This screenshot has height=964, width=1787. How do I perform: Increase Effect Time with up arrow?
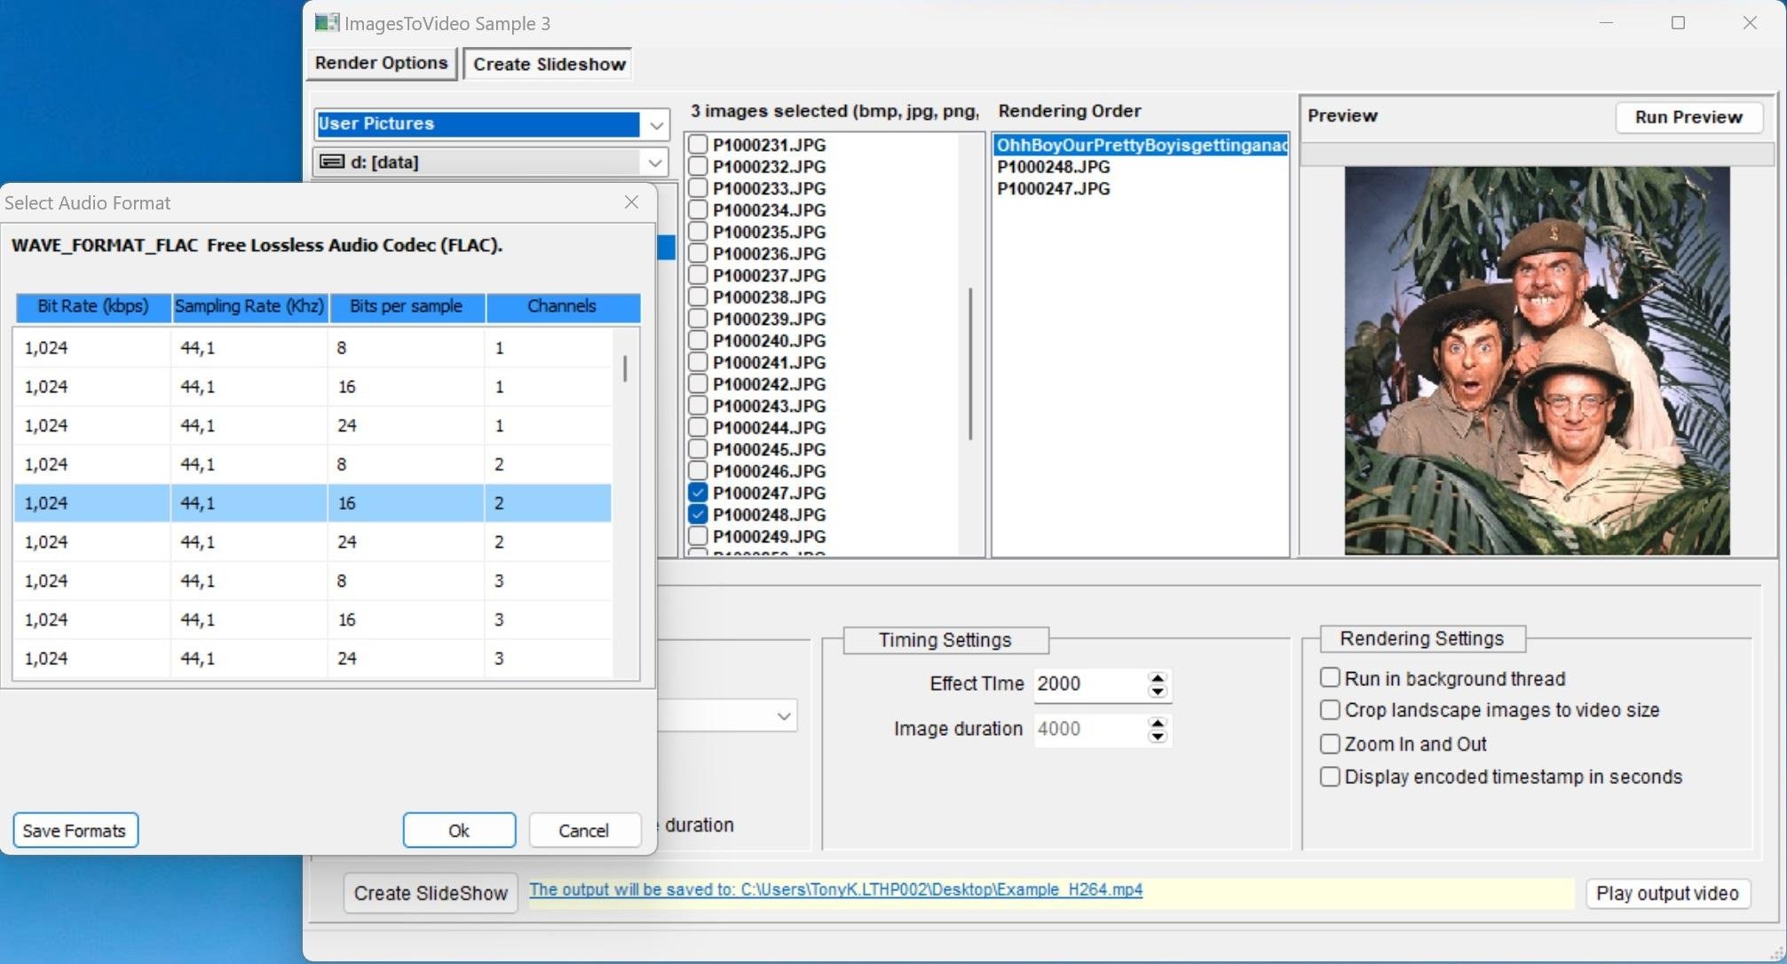click(x=1157, y=677)
